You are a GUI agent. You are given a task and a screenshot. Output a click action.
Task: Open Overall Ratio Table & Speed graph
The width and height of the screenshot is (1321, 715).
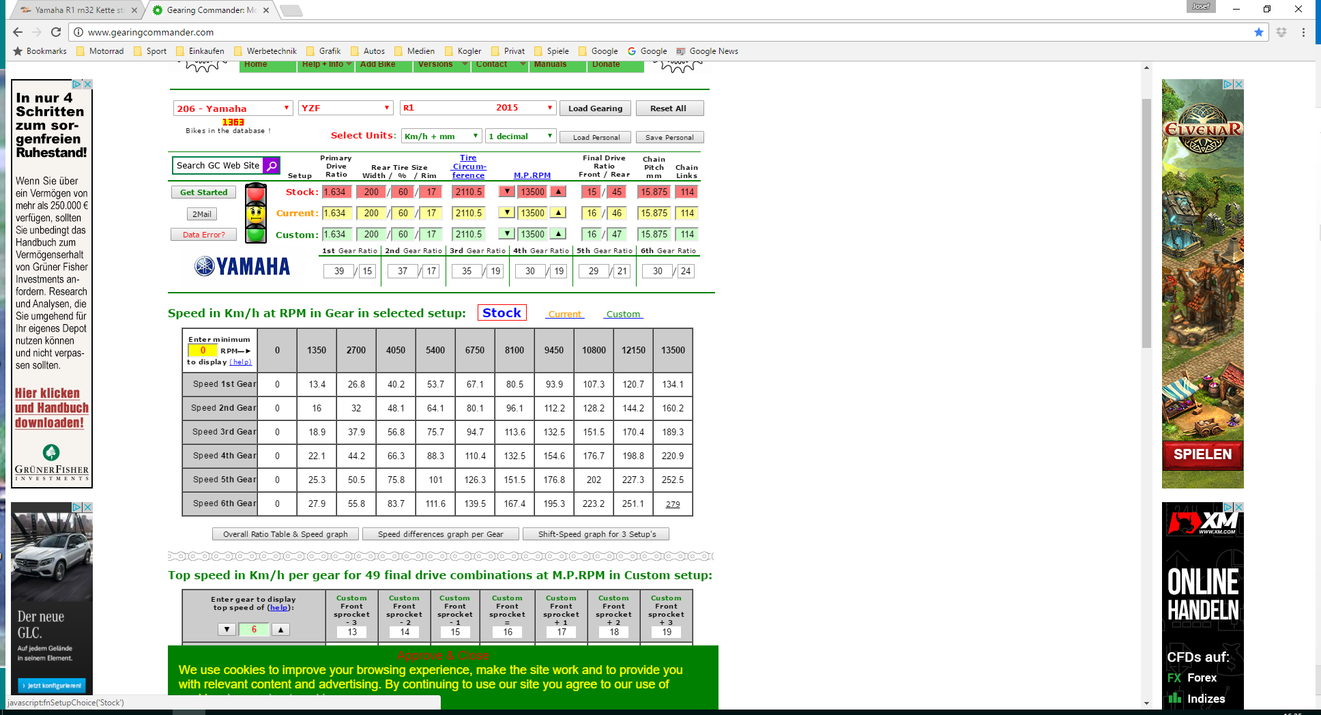[285, 534]
